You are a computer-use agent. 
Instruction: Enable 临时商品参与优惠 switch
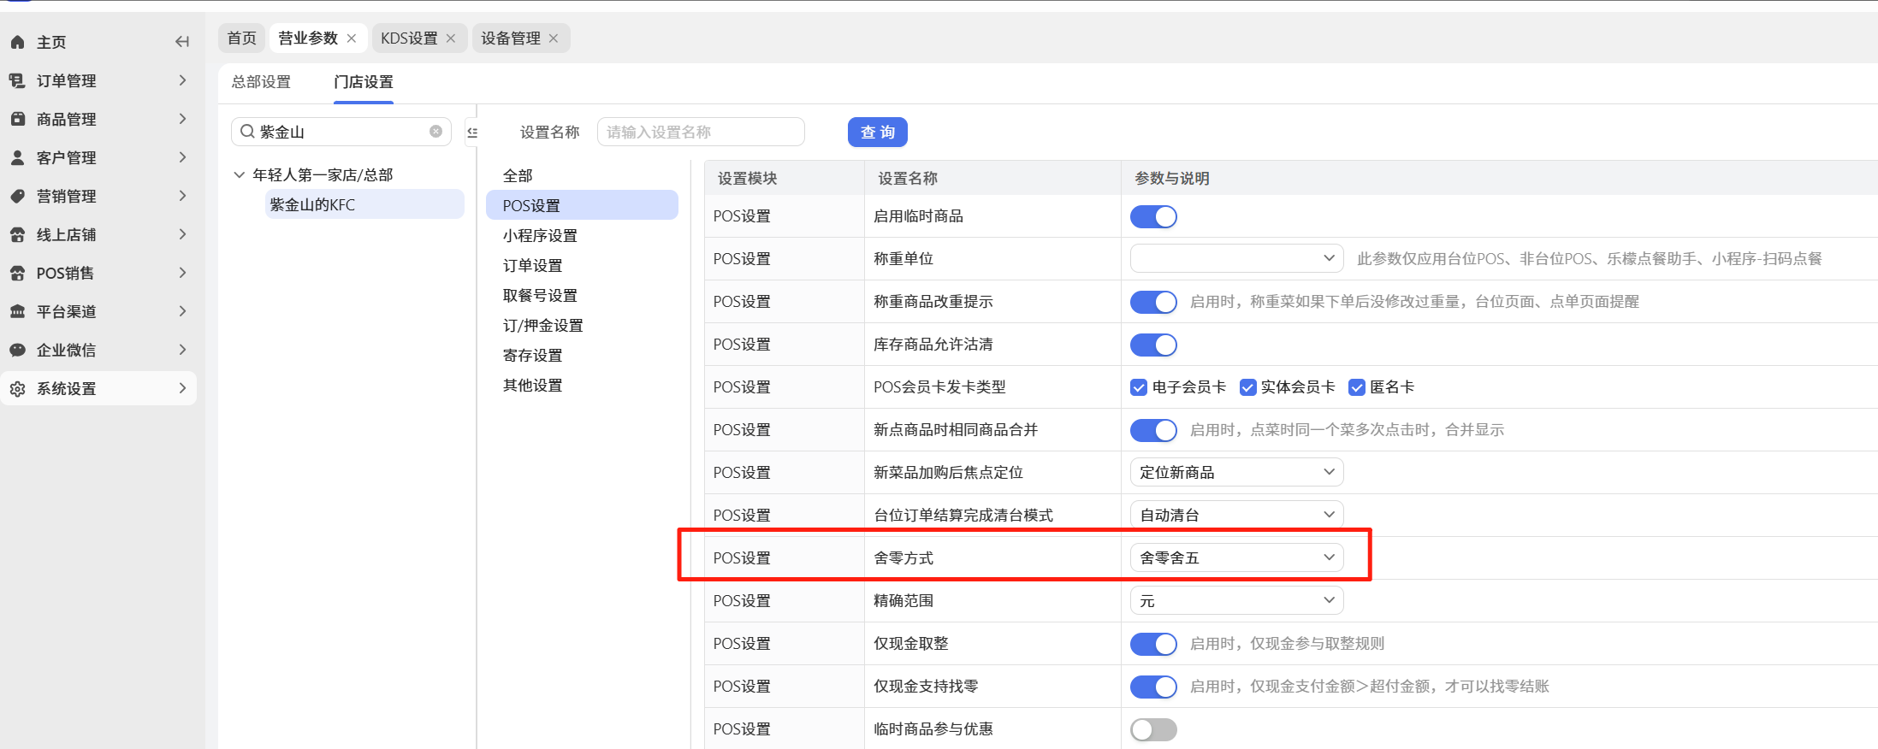pyautogui.click(x=1153, y=729)
